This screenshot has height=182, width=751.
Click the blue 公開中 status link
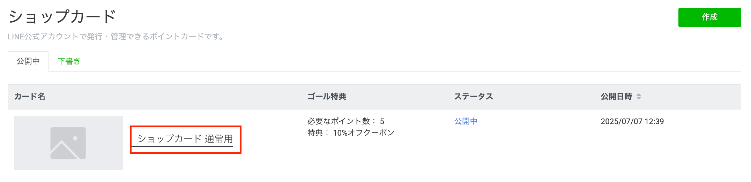tap(466, 121)
